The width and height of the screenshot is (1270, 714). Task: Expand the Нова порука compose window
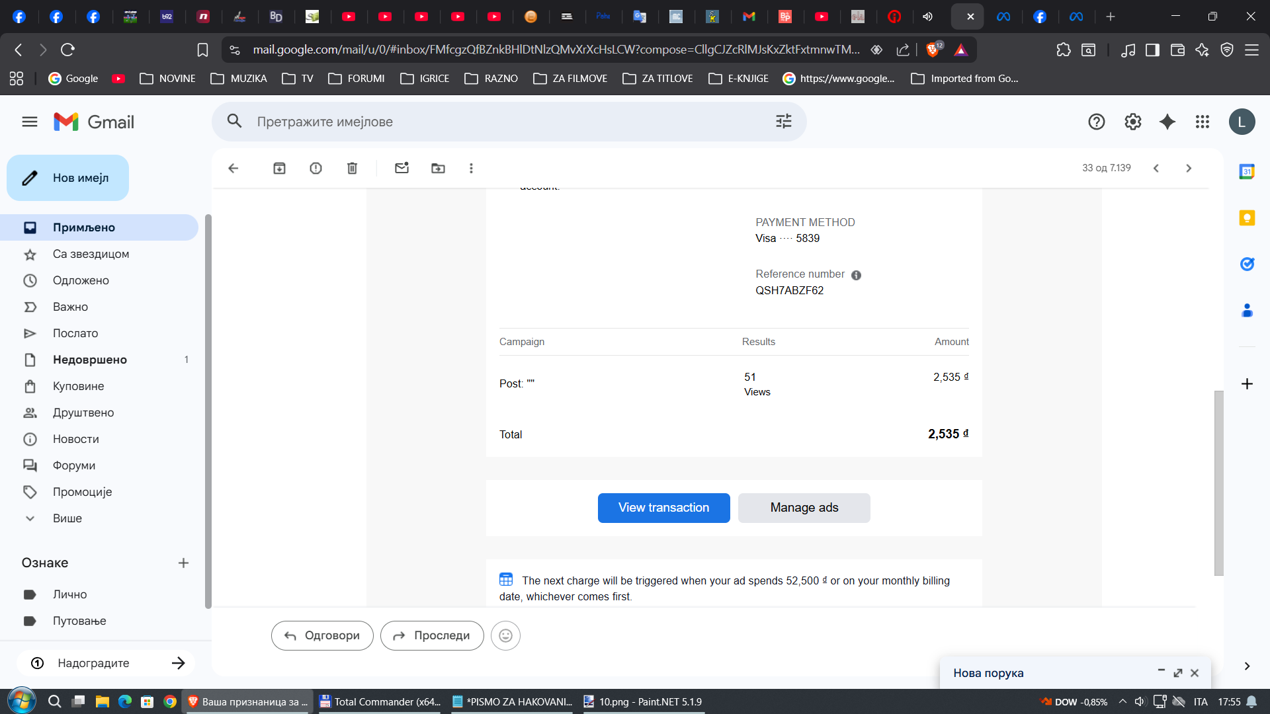point(1178,672)
